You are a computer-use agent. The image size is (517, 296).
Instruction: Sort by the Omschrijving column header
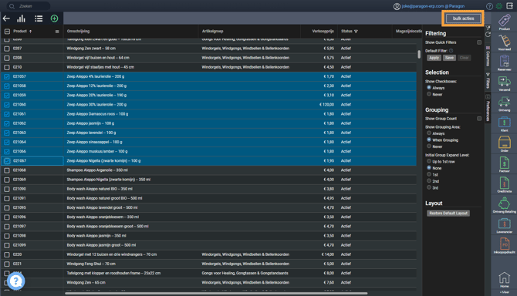coord(78,32)
